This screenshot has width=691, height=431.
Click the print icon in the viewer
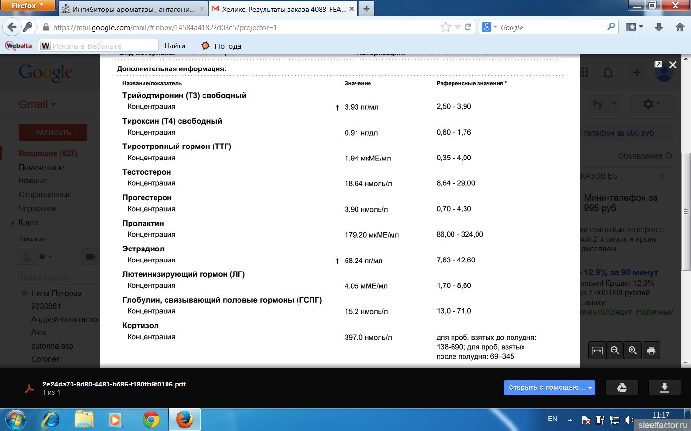point(651,351)
